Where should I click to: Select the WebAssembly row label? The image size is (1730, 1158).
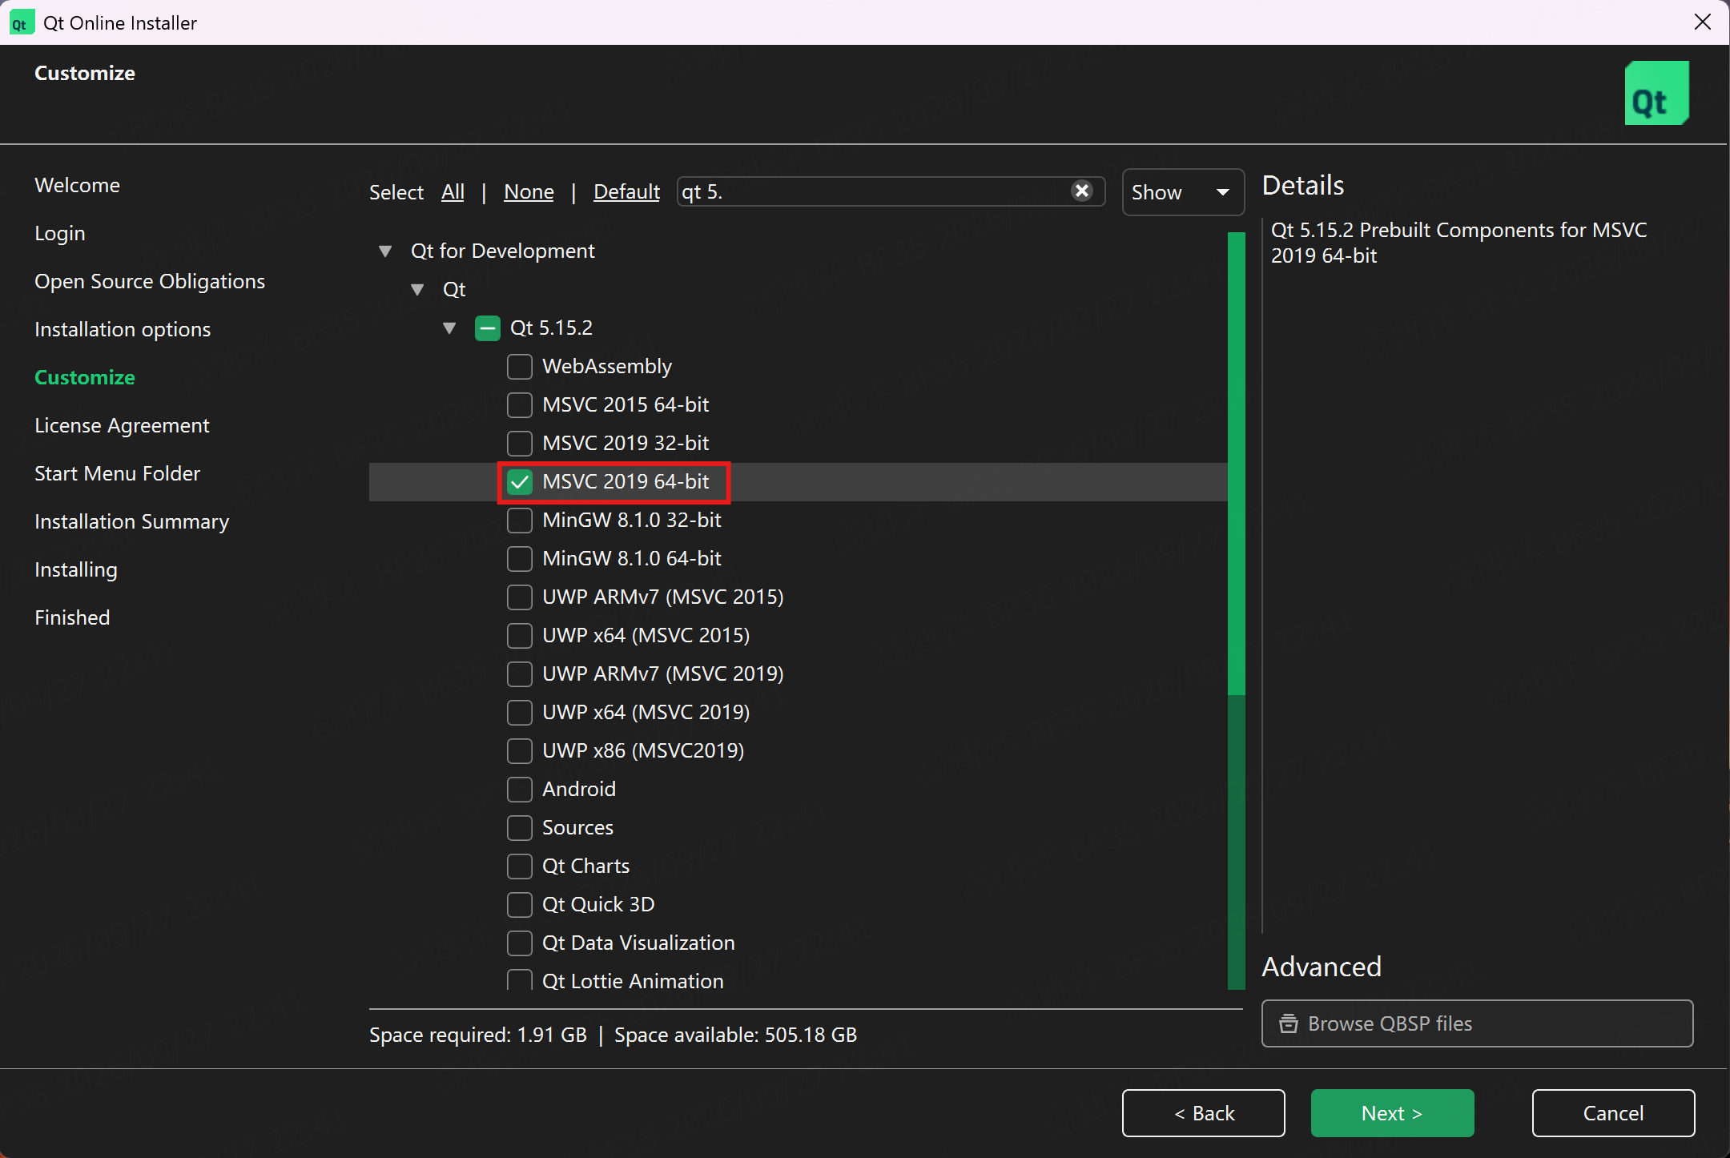(x=607, y=367)
